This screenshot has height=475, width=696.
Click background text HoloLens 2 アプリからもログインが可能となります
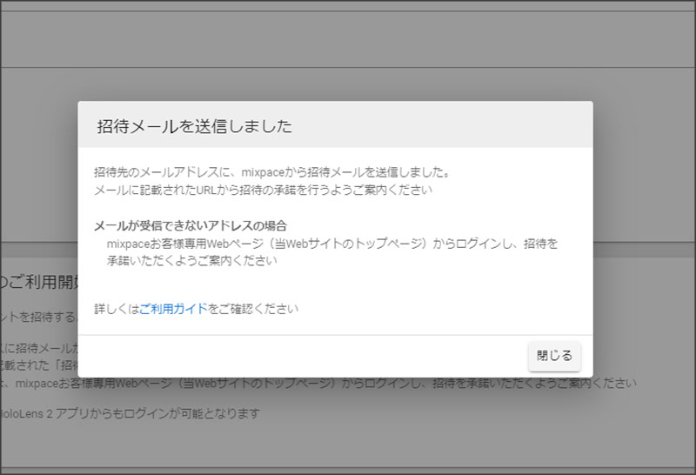point(130,414)
